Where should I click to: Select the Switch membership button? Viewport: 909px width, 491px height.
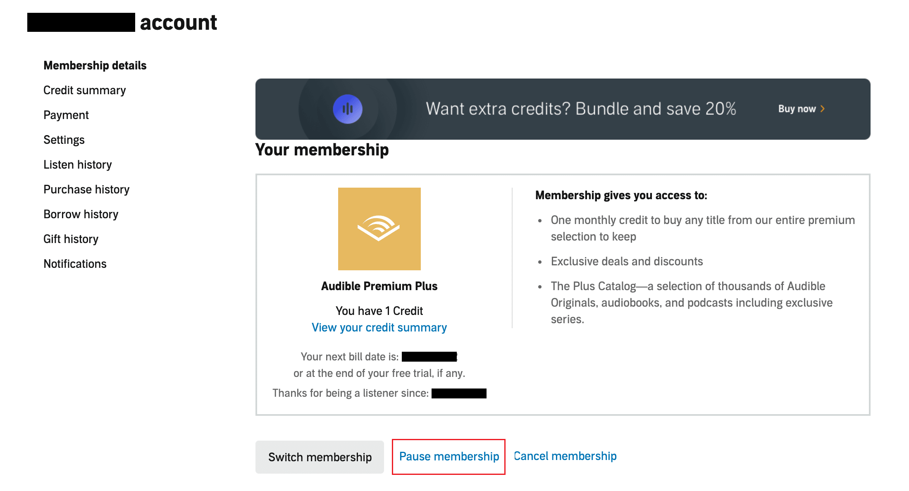pos(320,456)
